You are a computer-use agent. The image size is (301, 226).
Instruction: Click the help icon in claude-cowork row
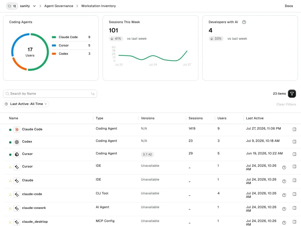click(x=284, y=209)
